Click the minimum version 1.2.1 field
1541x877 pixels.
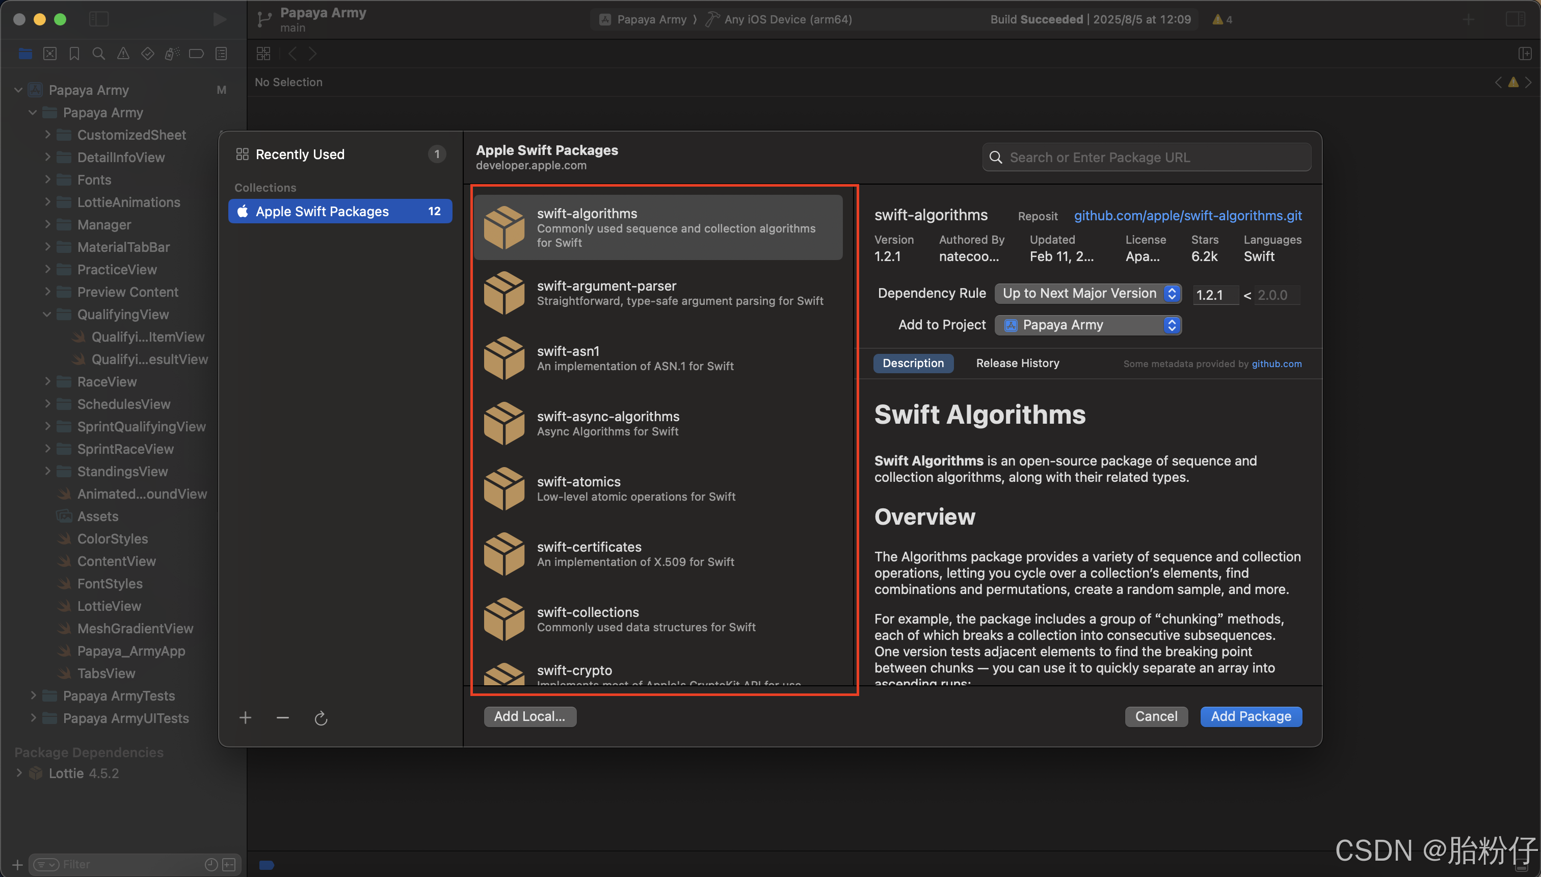point(1215,295)
